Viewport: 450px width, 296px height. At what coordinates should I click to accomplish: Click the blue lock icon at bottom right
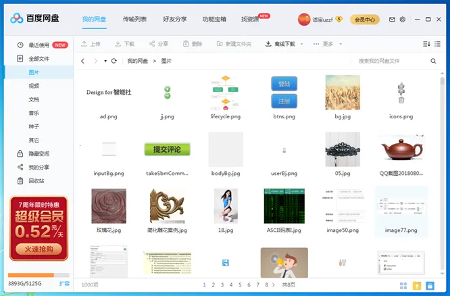pyautogui.click(x=430, y=286)
